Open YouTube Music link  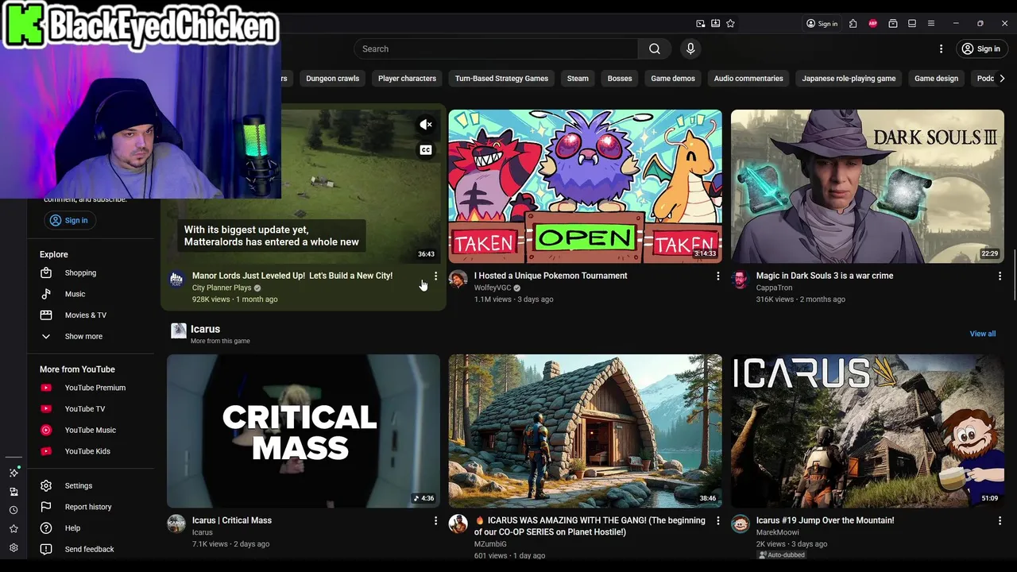pos(91,430)
